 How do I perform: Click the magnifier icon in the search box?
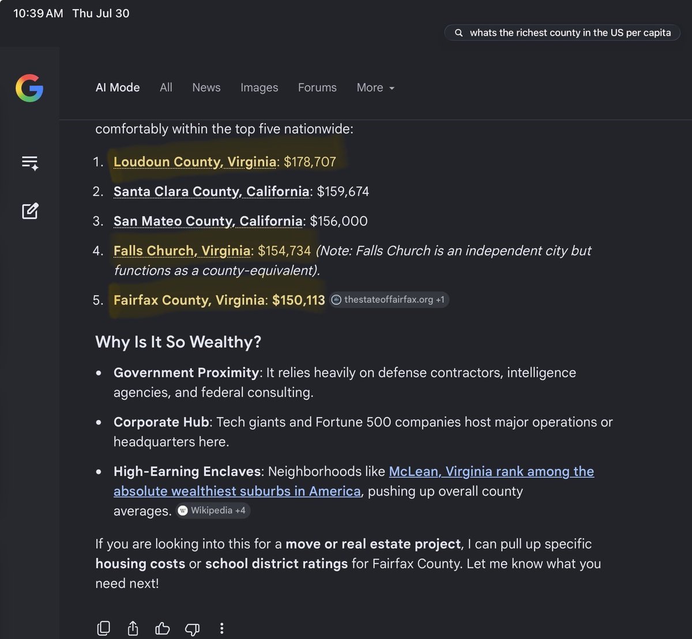click(459, 33)
